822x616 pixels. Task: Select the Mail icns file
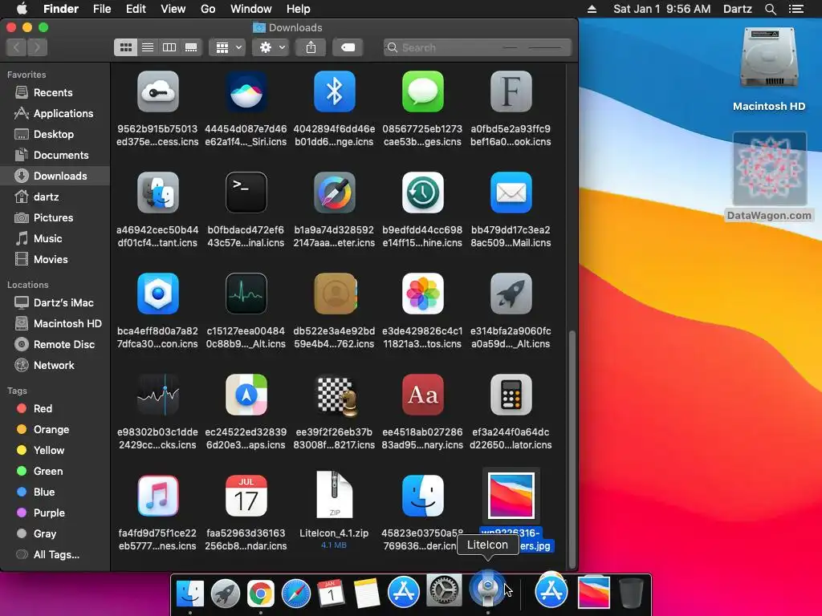[x=511, y=192]
